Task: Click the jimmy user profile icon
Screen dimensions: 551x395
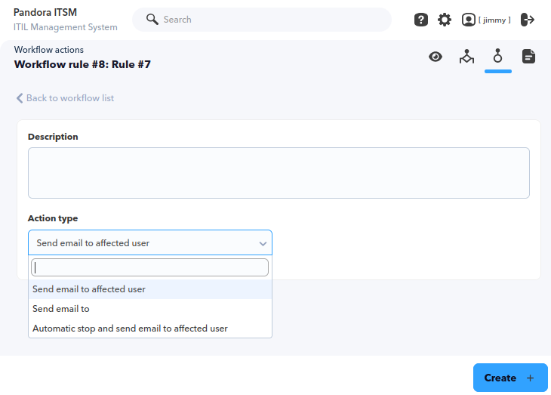Action: tap(469, 20)
